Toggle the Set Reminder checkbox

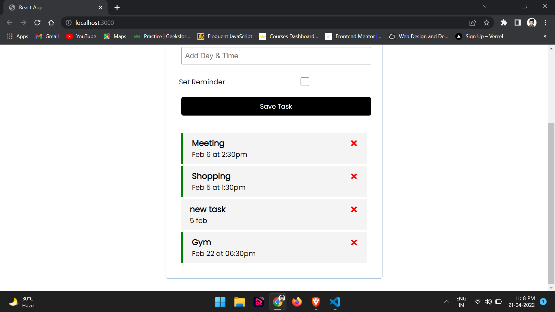(x=305, y=82)
